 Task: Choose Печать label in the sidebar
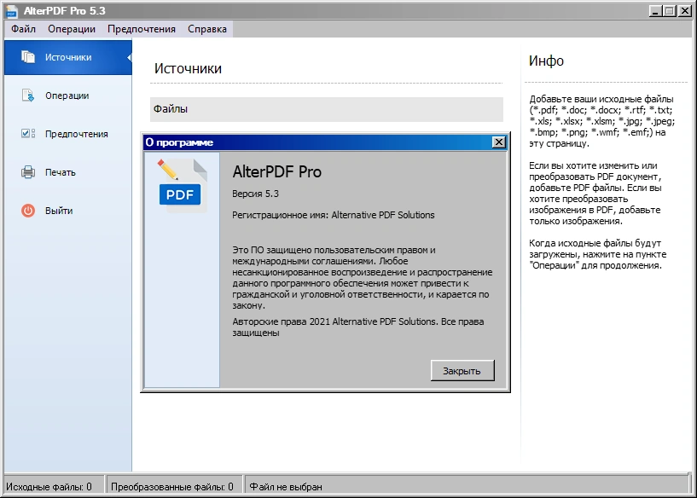click(x=61, y=172)
